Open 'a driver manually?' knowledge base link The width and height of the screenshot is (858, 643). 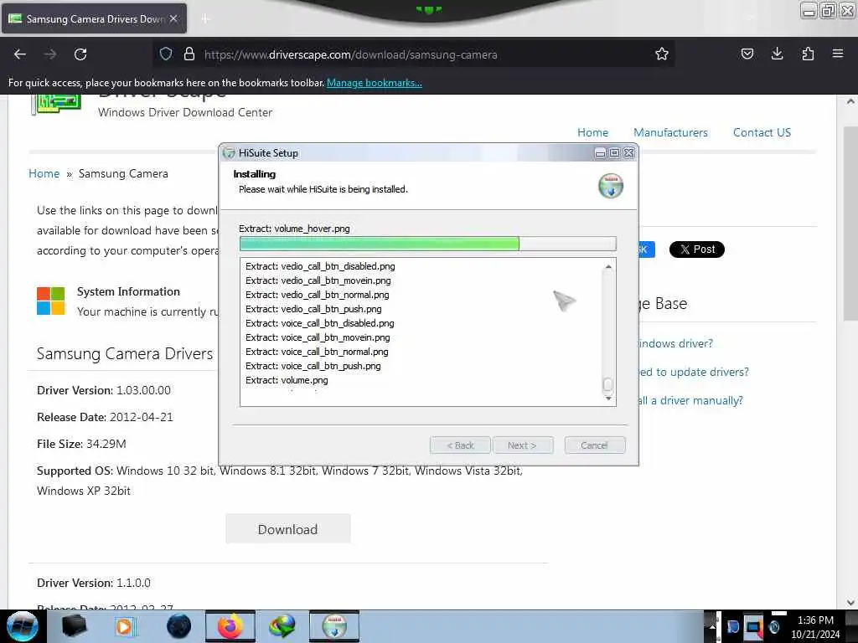691,400
